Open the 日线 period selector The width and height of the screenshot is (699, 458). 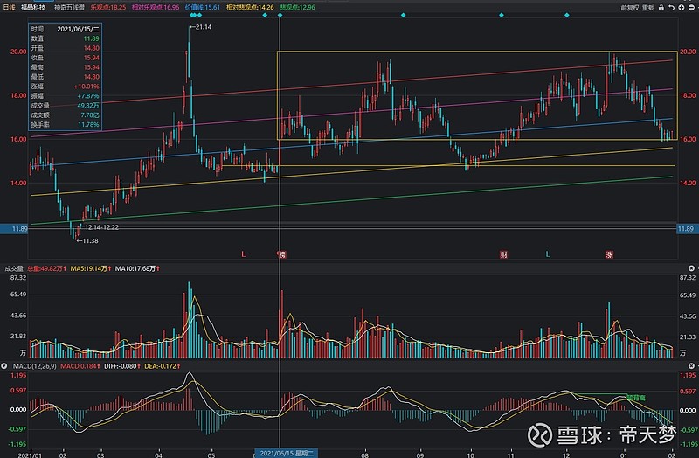coord(9,6)
